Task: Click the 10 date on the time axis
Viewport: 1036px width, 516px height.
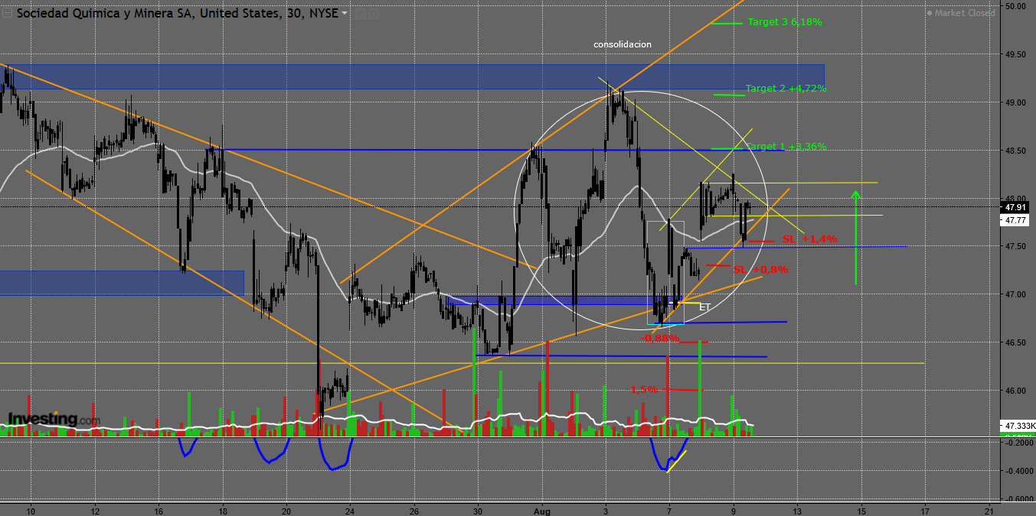Action: [31, 510]
